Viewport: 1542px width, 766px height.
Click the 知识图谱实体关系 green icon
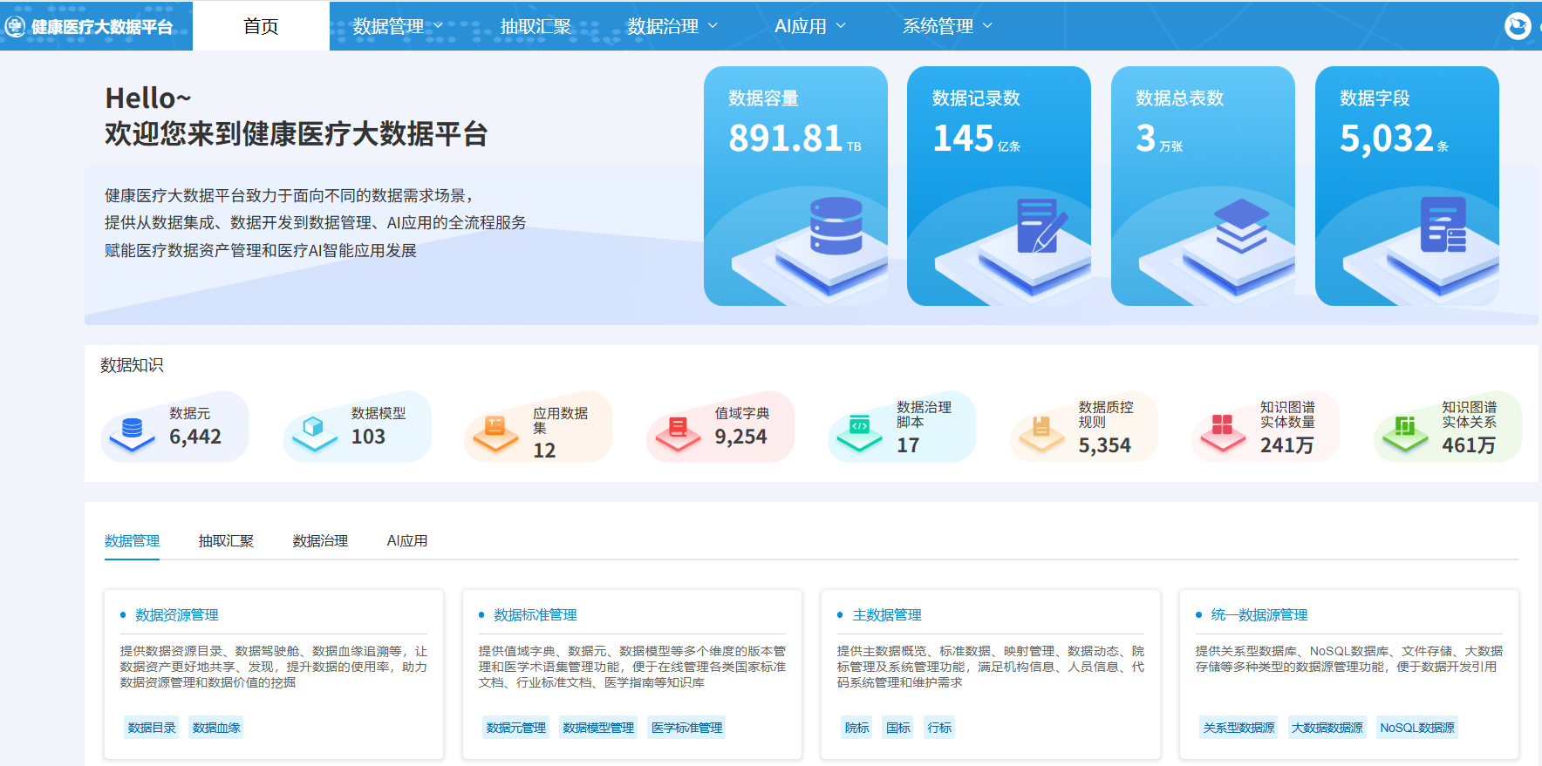tap(1404, 429)
